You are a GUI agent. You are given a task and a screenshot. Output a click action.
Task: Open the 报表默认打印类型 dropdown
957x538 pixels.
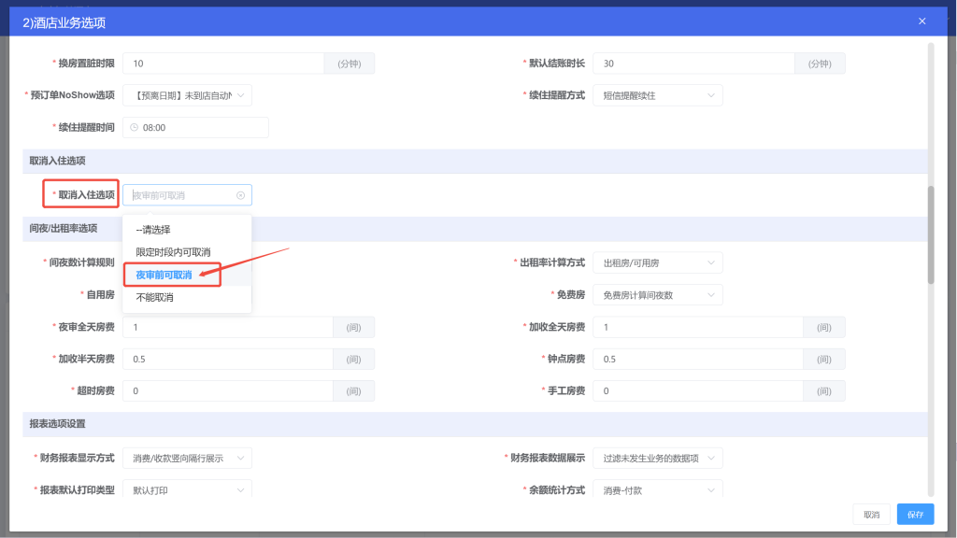click(x=187, y=488)
